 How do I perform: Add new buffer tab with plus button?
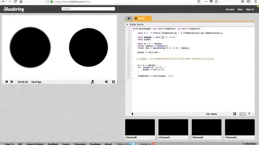(129, 19)
